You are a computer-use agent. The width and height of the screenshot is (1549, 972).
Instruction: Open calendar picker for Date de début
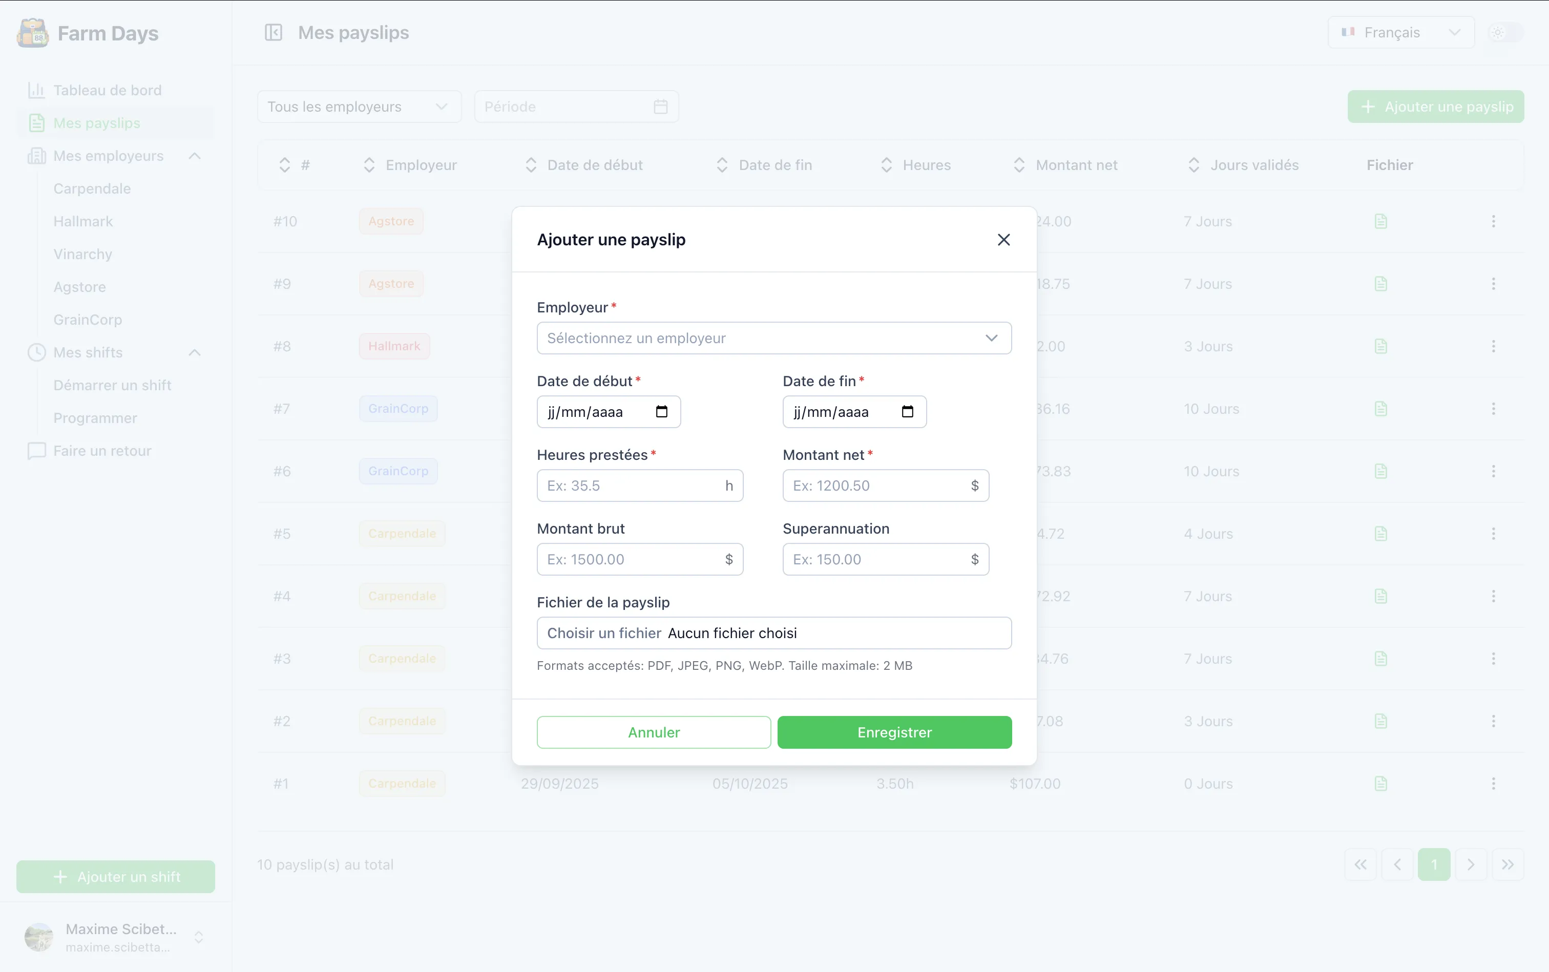(x=662, y=412)
